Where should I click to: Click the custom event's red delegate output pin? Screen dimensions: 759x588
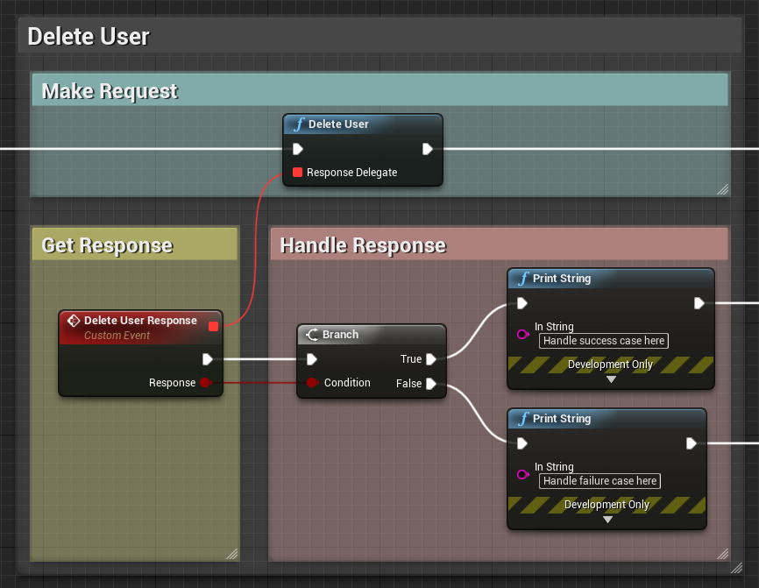213,326
